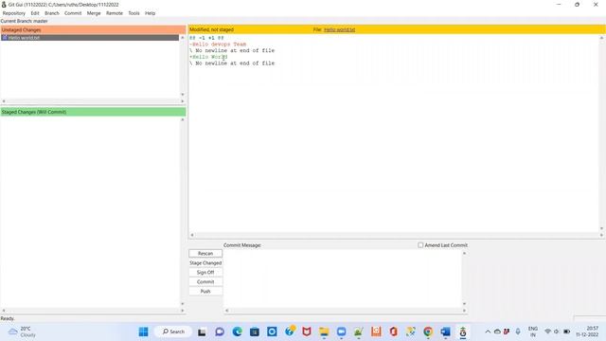Viewport: 606px width, 341px height.
Task: Click the down arrow of the commit message scrollbar
Action: 464,304
